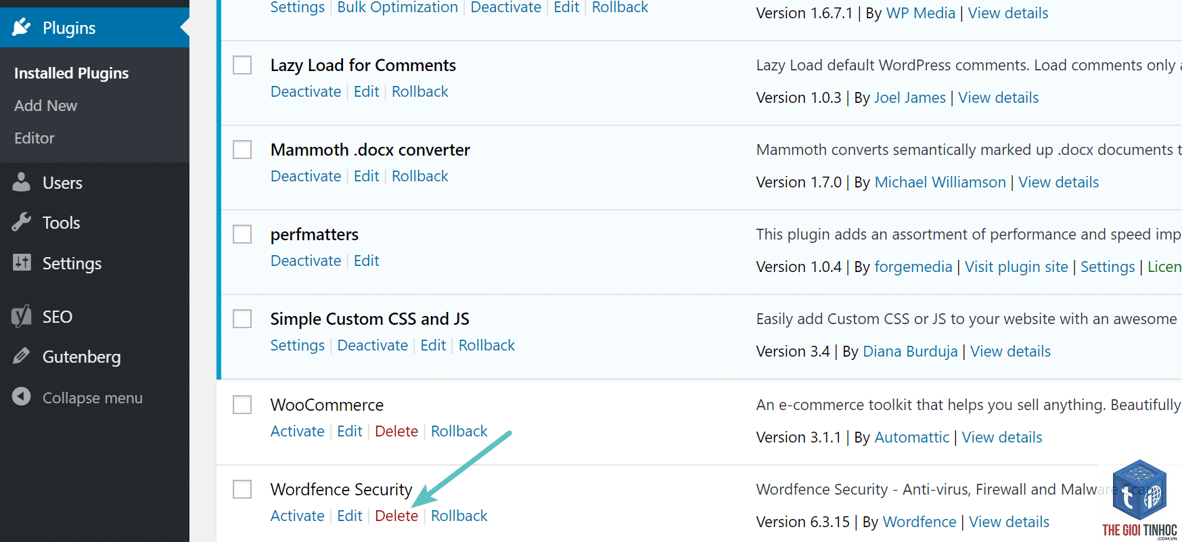Open Michael Williamson author link
This screenshot has height=542, width=1182.
(x=940, y=182)
